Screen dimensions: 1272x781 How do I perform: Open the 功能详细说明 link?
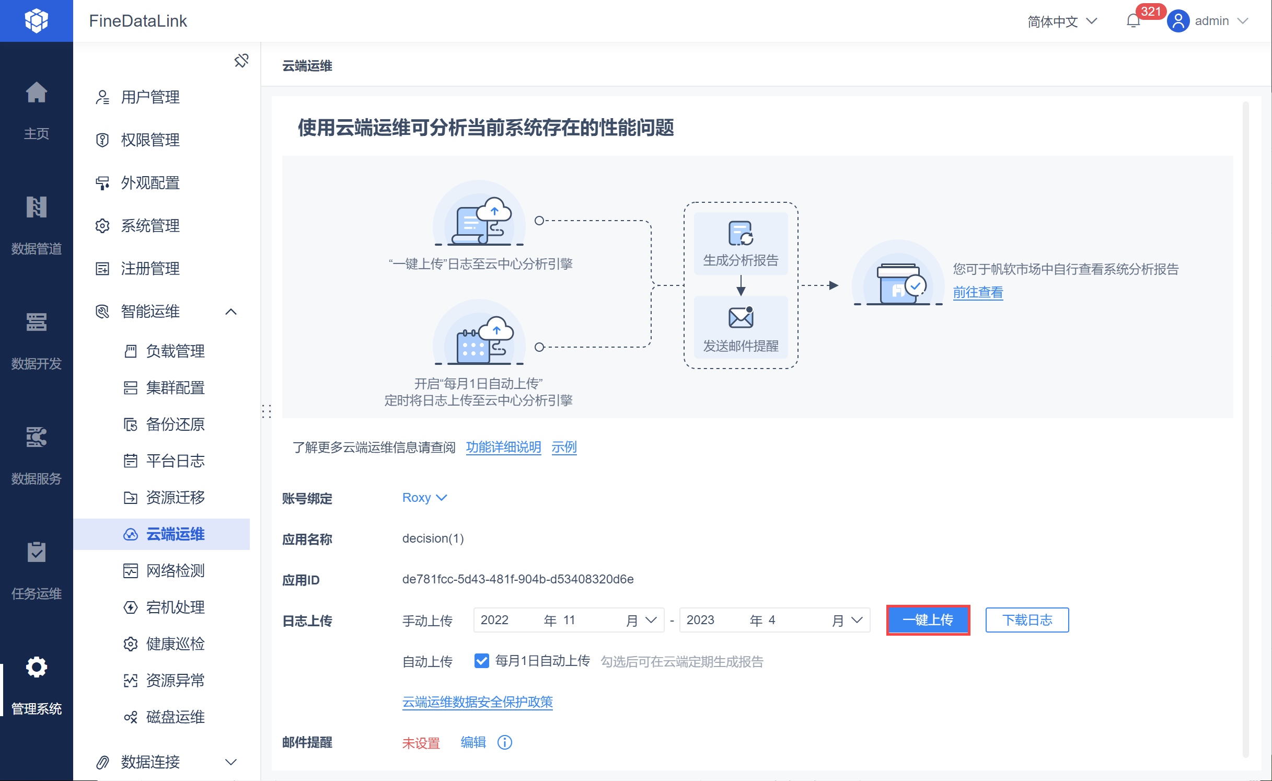point(503,447)
